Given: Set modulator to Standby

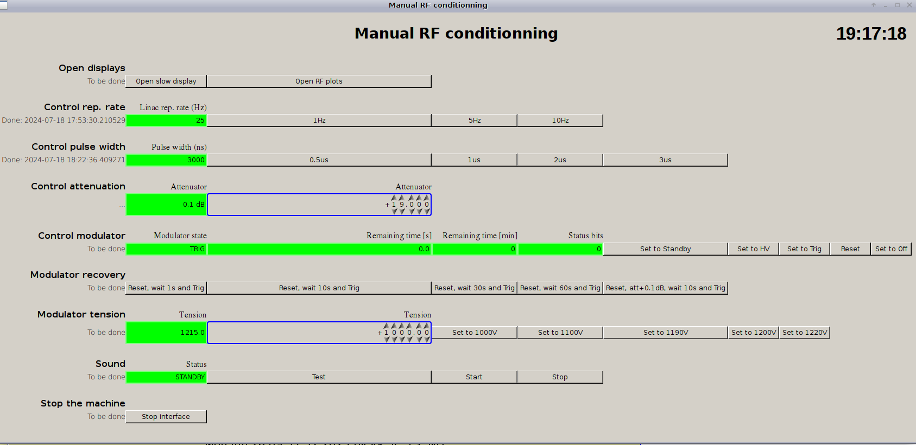Looking at the screenshot, I should point(665,249).
